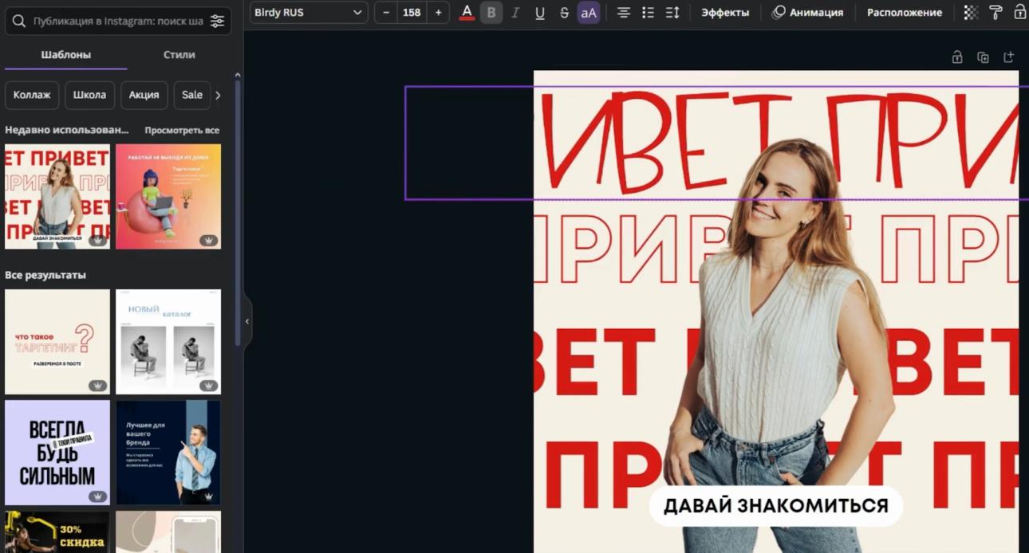Apply underline to selected text
Screen dimensions: 1029x553
click(x=540, y=13)
